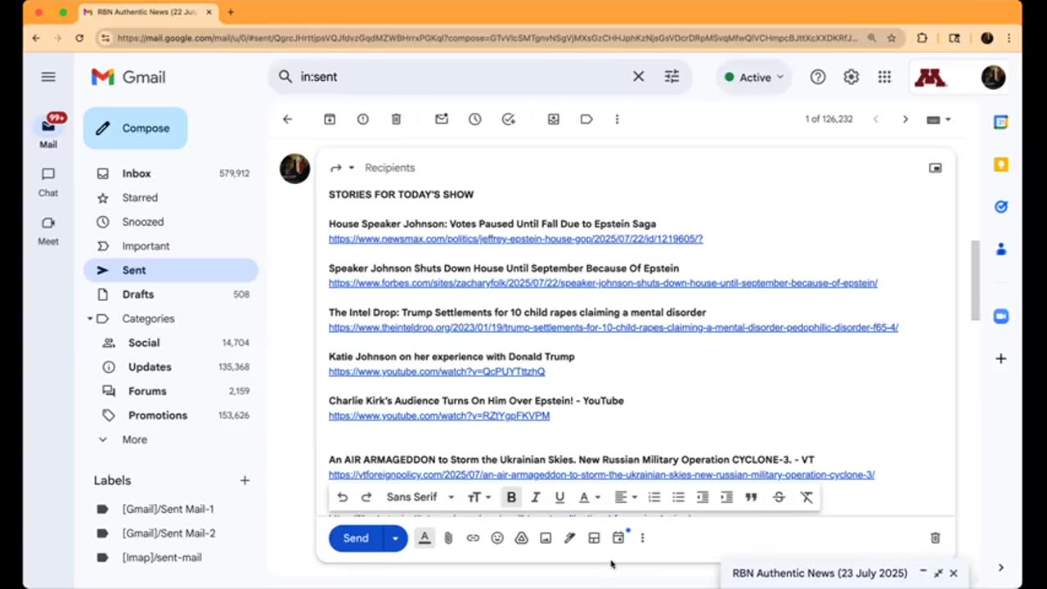The height and width of the screenshot is (589, 1047).
Task: Apply quote formatting to the text
Action: pos(751,497)
